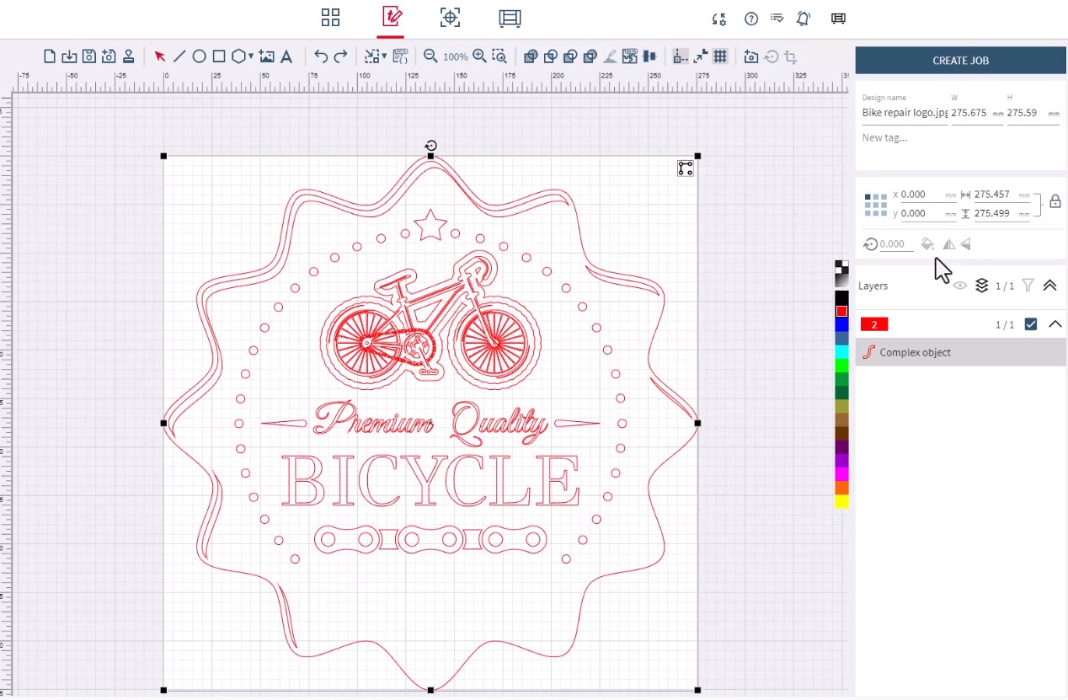The width and height of the screenshot is (1068, 700).
Task: Open the polygon tool dropdown arrow
Action: tap(251, 57)
